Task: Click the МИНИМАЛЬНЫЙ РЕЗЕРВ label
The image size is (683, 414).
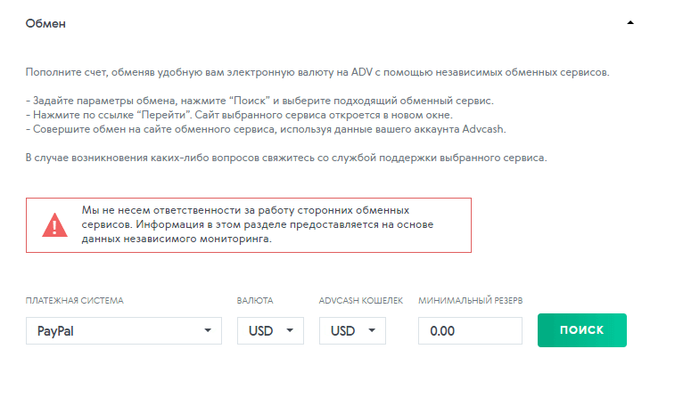Action: [476, 301]
